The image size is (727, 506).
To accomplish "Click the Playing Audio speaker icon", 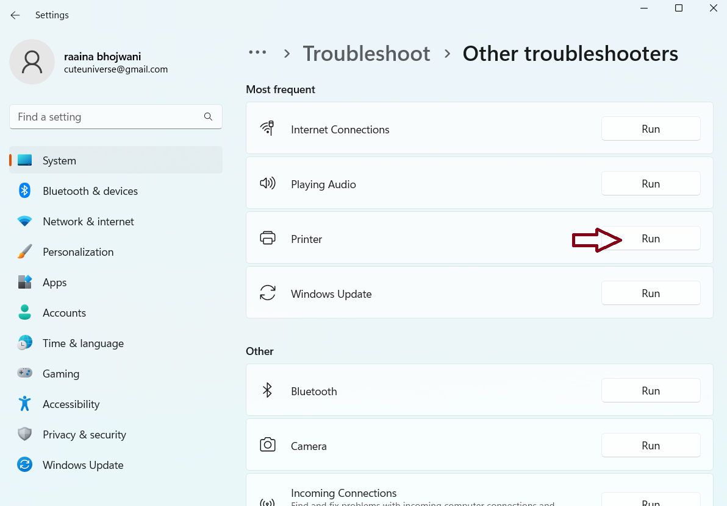I will coord(268,183).
